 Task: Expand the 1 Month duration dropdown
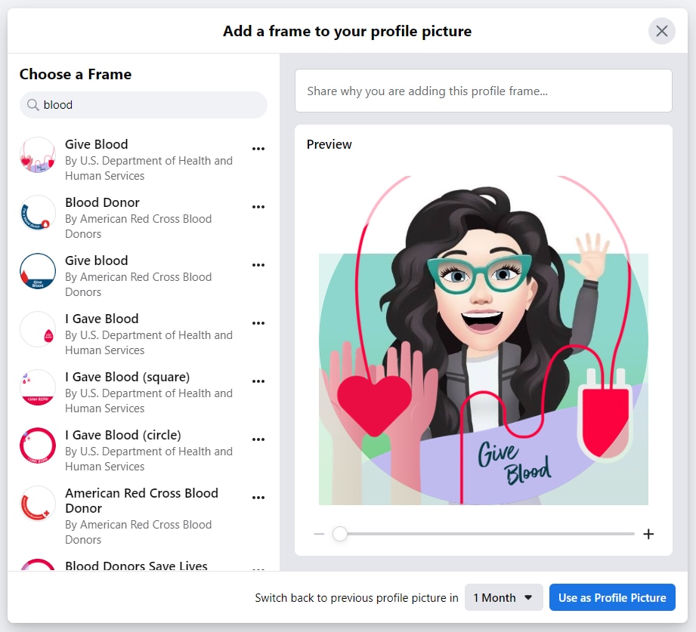pos(503,597)
